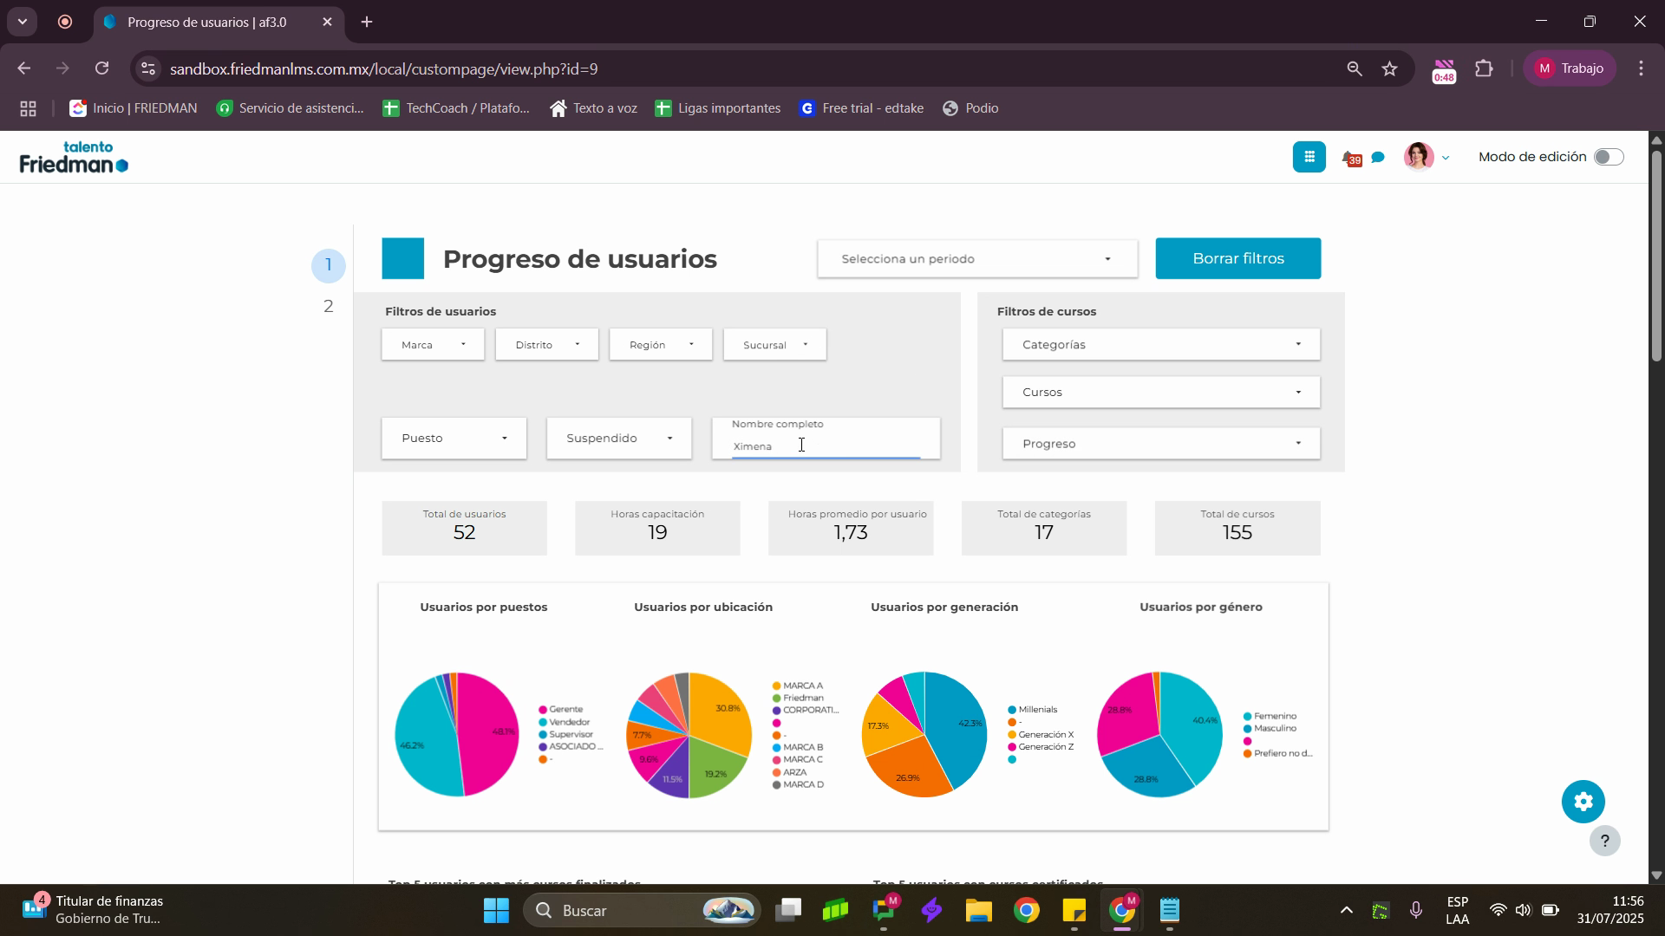Open the help question mark button
1665x936 pixels.
[x=1604, y=841]
